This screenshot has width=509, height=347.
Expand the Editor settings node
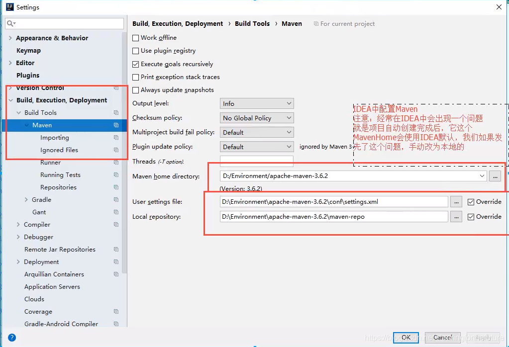point(10,63)
